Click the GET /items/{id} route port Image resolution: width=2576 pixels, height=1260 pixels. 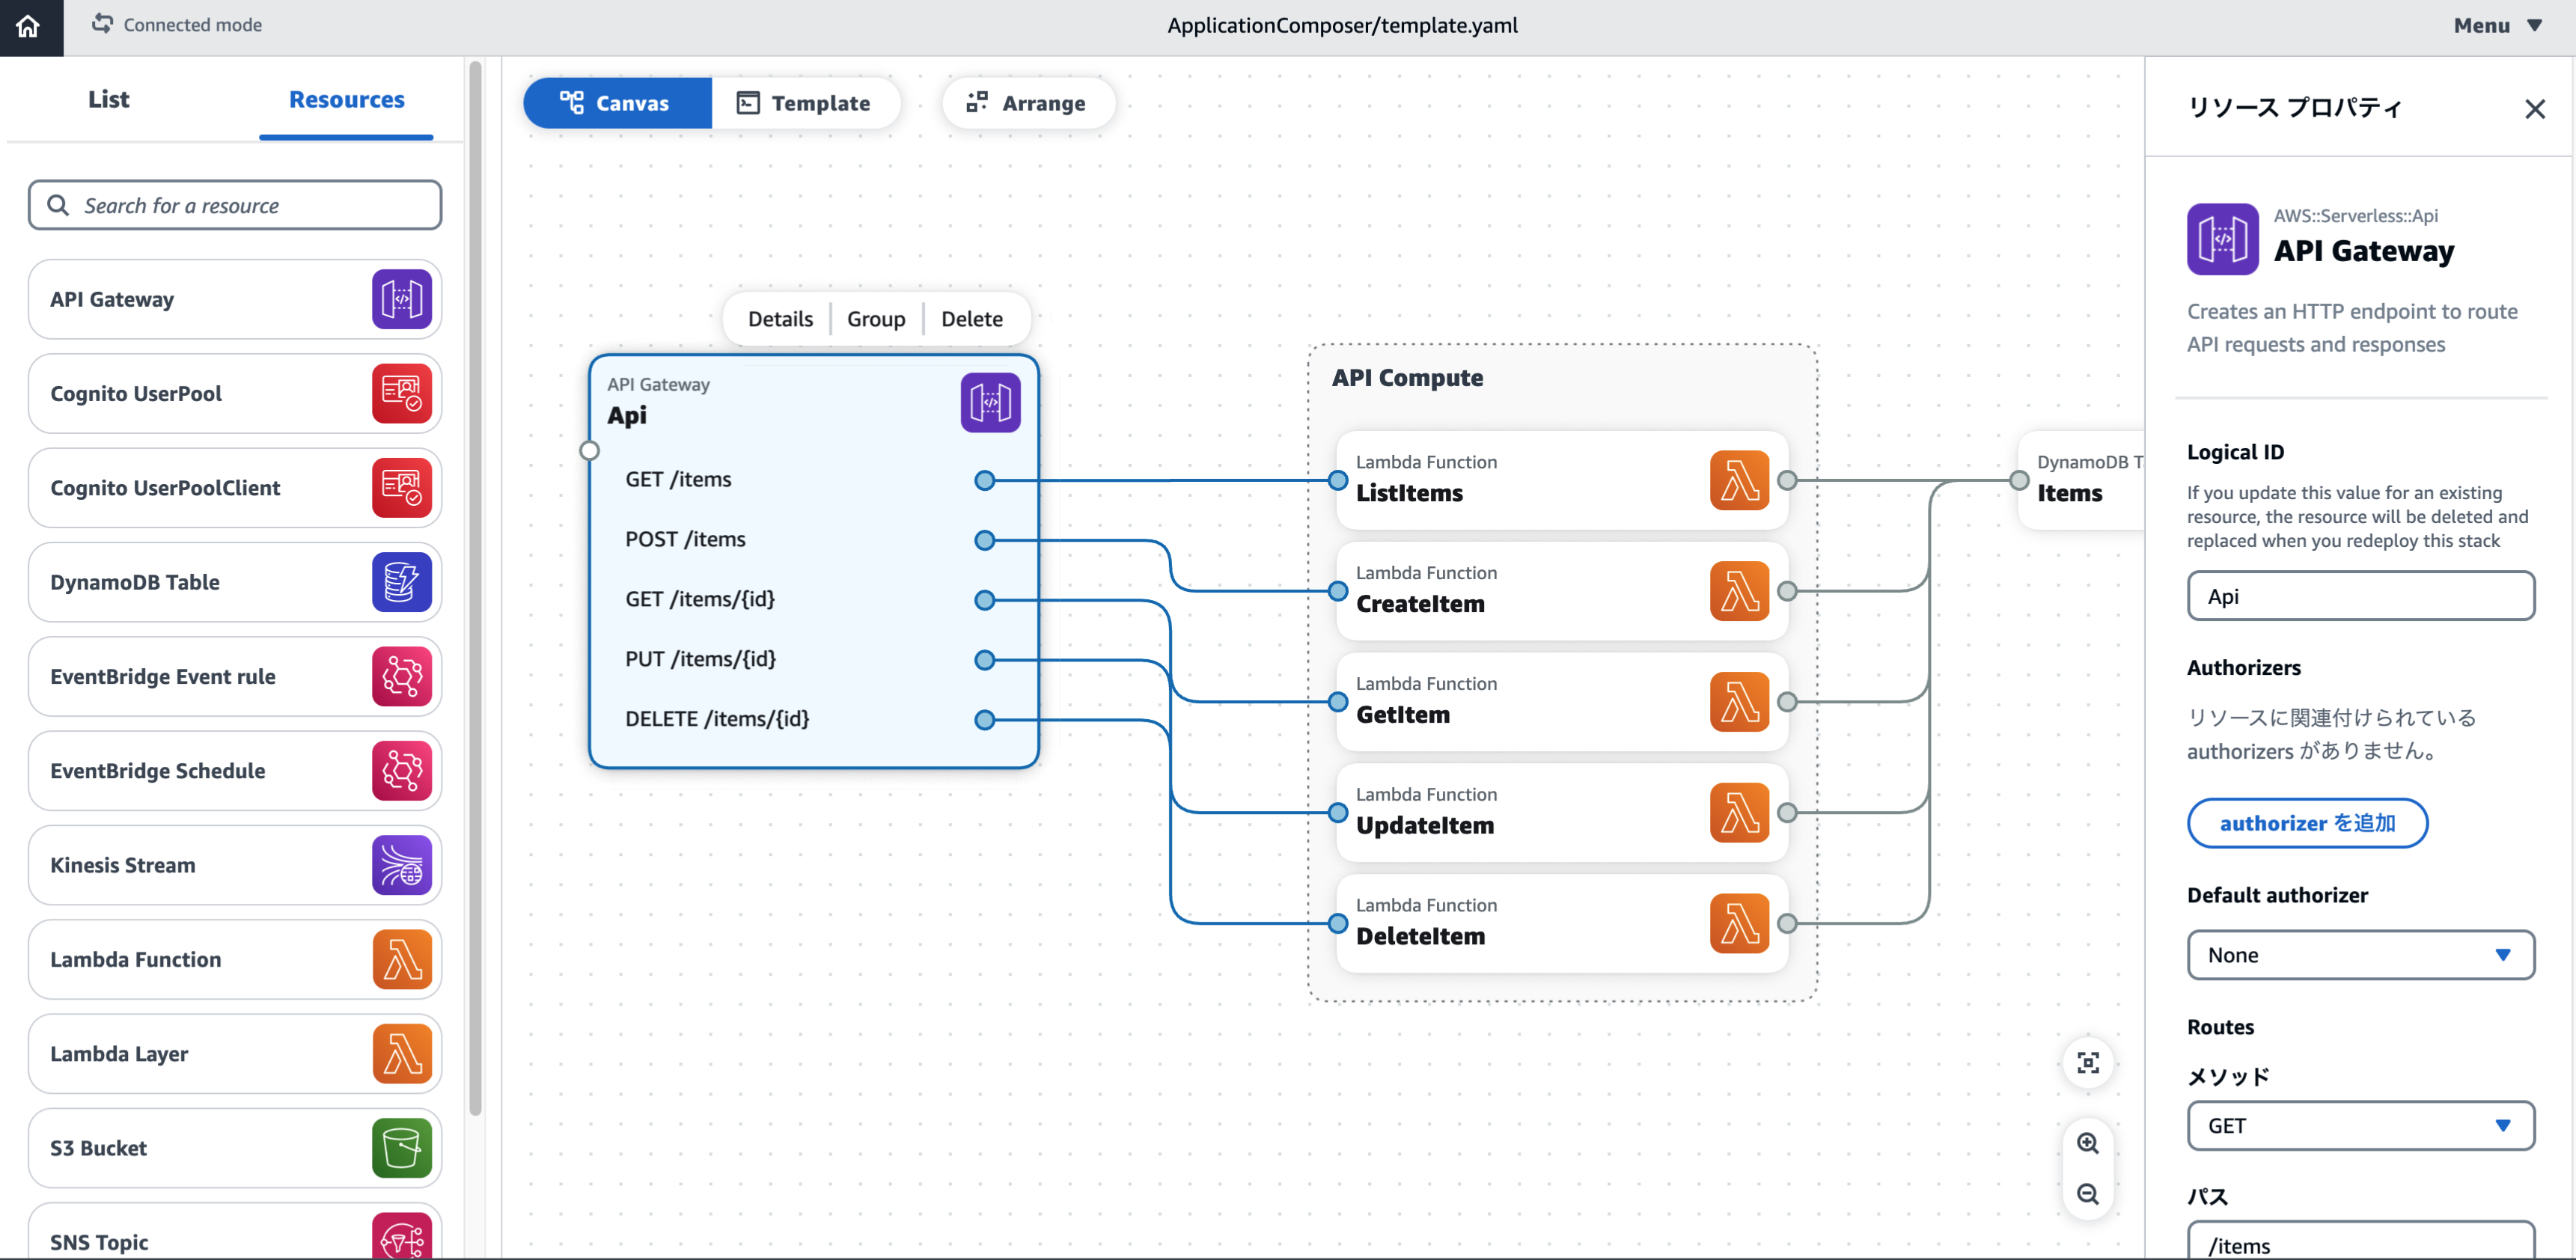point(985,601)
